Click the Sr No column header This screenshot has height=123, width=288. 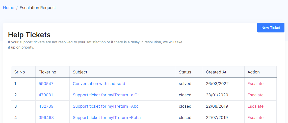point(20,72)
